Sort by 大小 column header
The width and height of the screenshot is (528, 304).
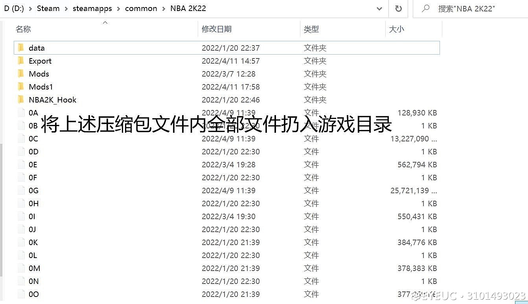click(x=396, y=29)
